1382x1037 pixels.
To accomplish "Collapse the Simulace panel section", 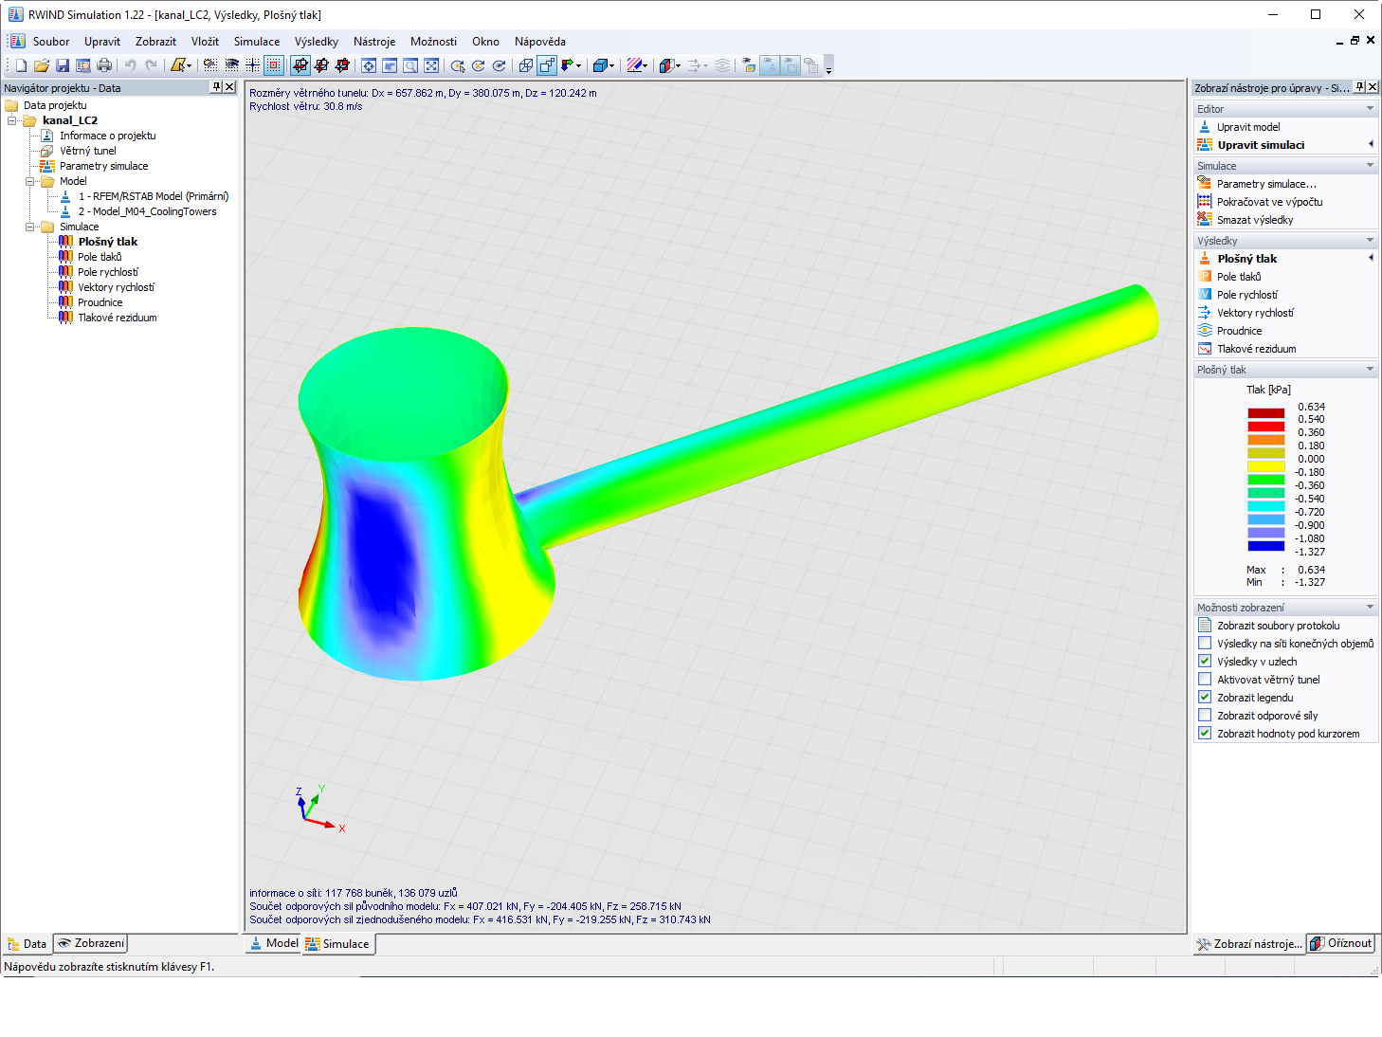I will tap(1370, 166).
